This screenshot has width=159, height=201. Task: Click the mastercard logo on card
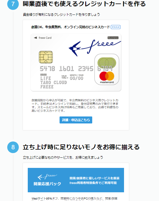107,78
